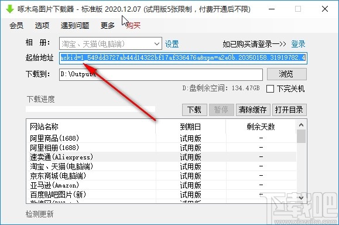339x225 pixels.
Task: Click the 下载到 output path field
Action: pyautogui.click(x=161, y=74)
